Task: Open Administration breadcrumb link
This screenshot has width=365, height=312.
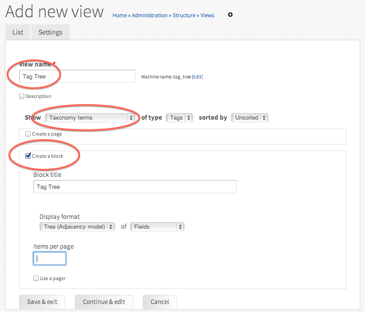Action: [x=149, y=16]
